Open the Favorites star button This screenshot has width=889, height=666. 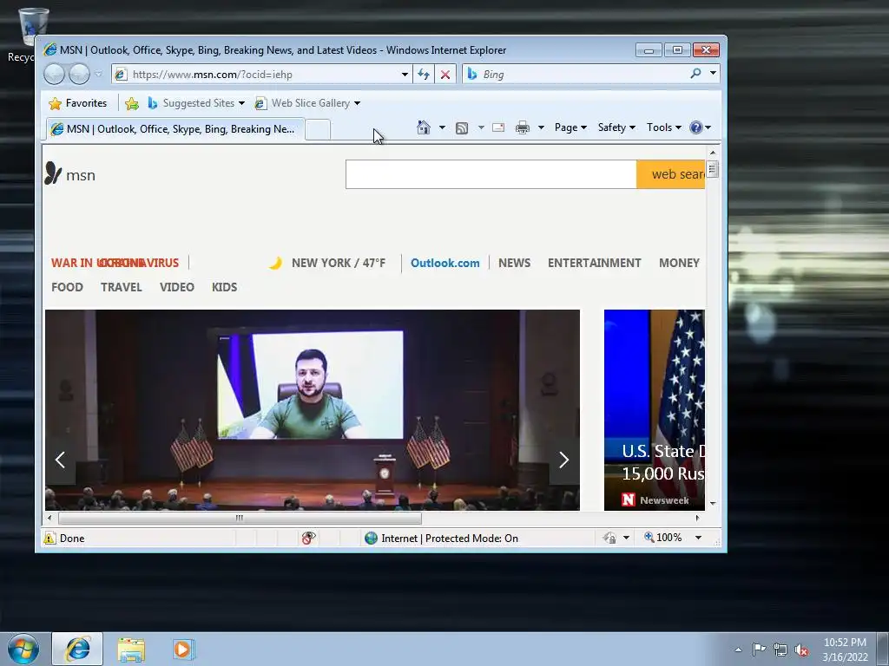pos(78,103)
